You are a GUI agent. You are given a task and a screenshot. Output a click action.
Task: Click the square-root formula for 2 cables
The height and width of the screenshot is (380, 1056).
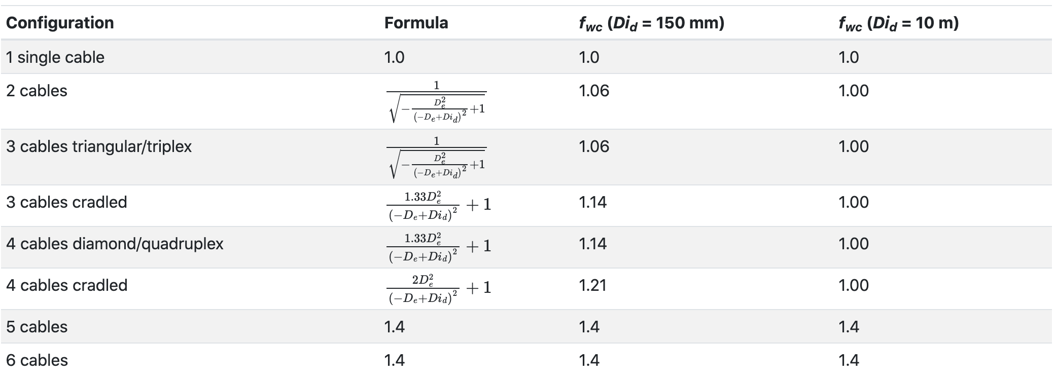(x=436, y=101)
